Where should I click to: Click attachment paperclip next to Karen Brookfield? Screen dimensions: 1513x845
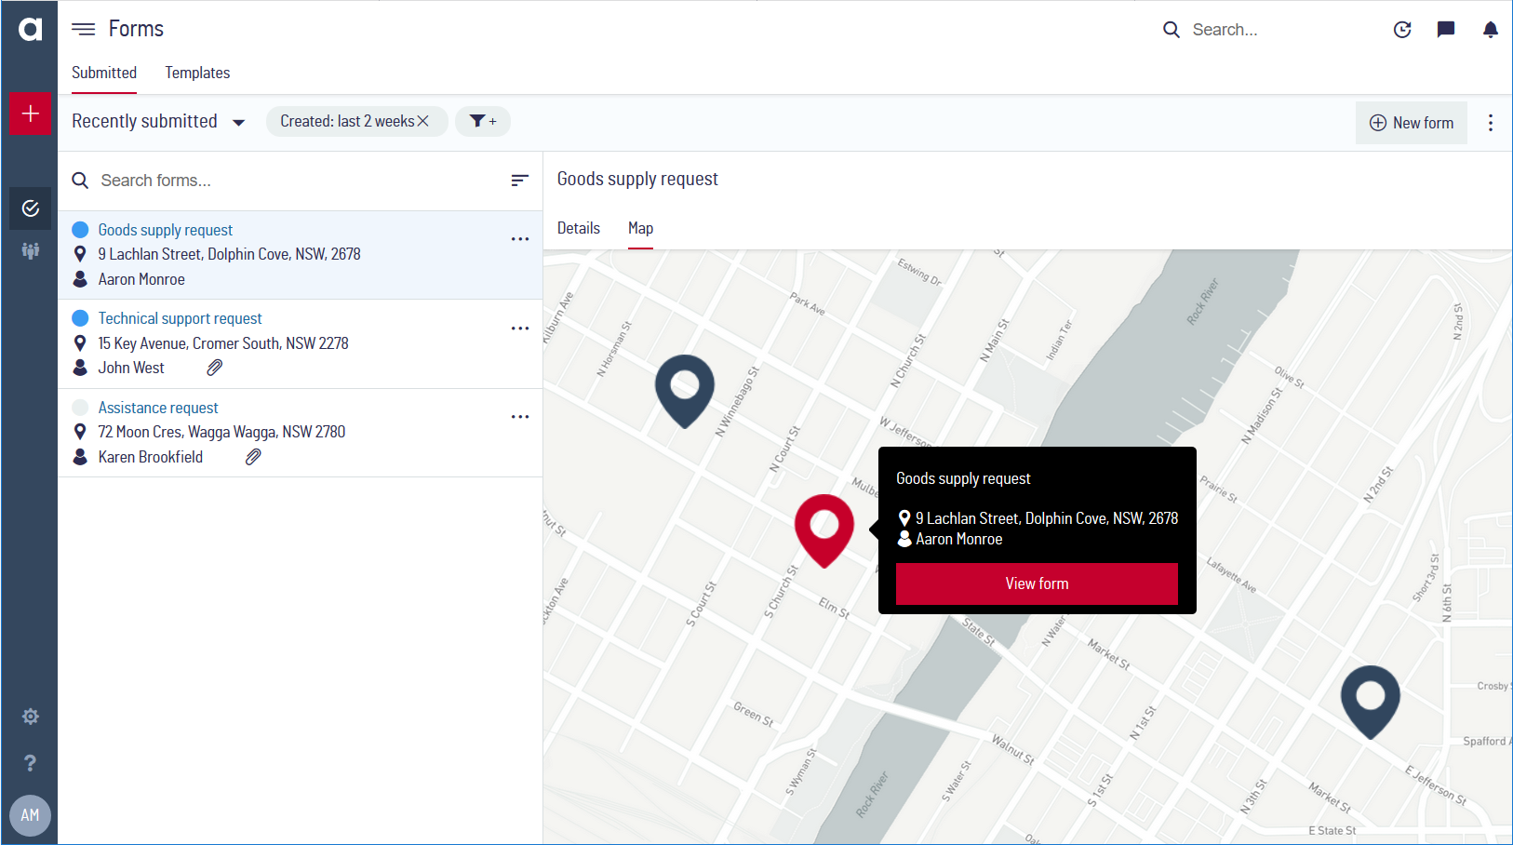[x=253, y=457]
